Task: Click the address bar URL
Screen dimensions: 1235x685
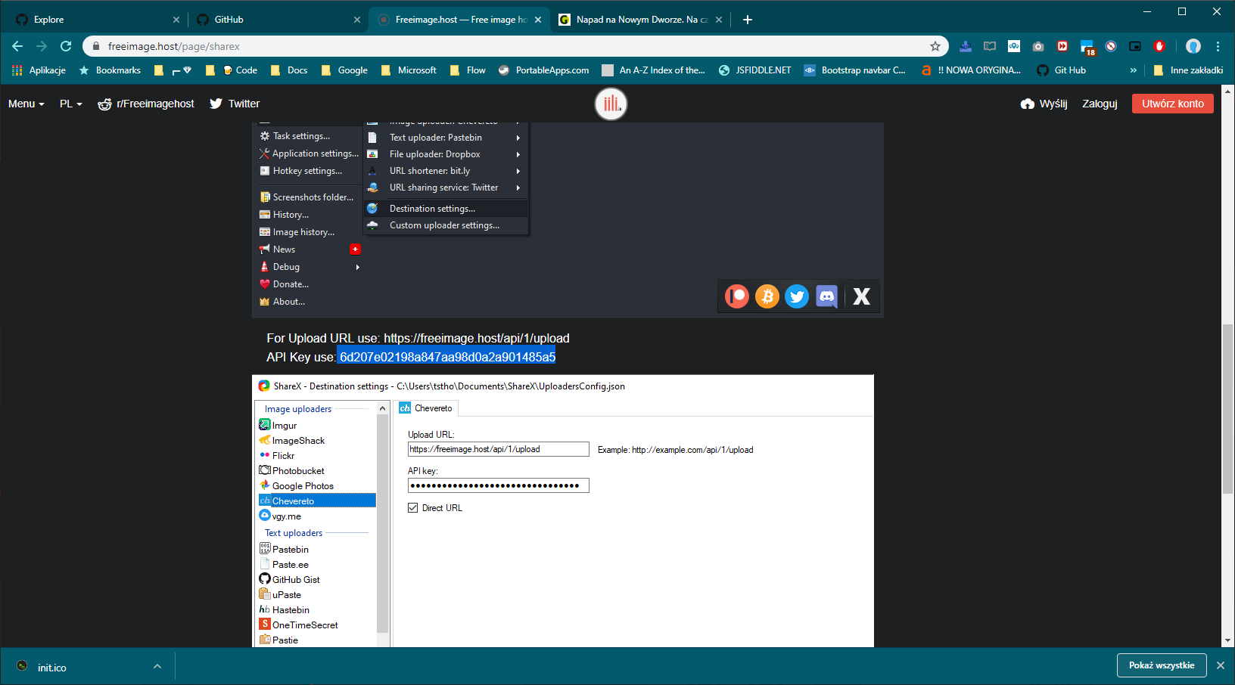Action: [x=174, y=46]
